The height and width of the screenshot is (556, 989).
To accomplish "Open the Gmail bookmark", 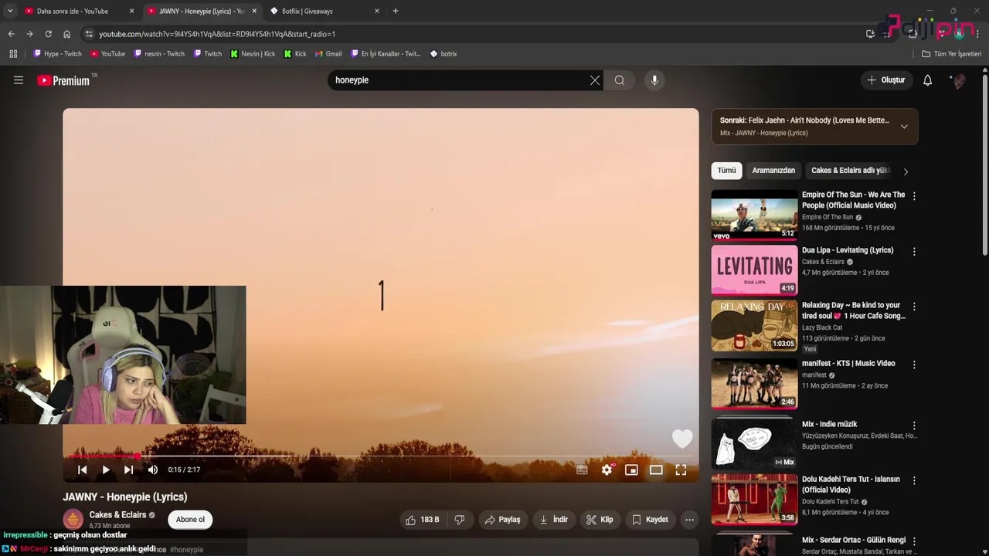I will point(328,54).
